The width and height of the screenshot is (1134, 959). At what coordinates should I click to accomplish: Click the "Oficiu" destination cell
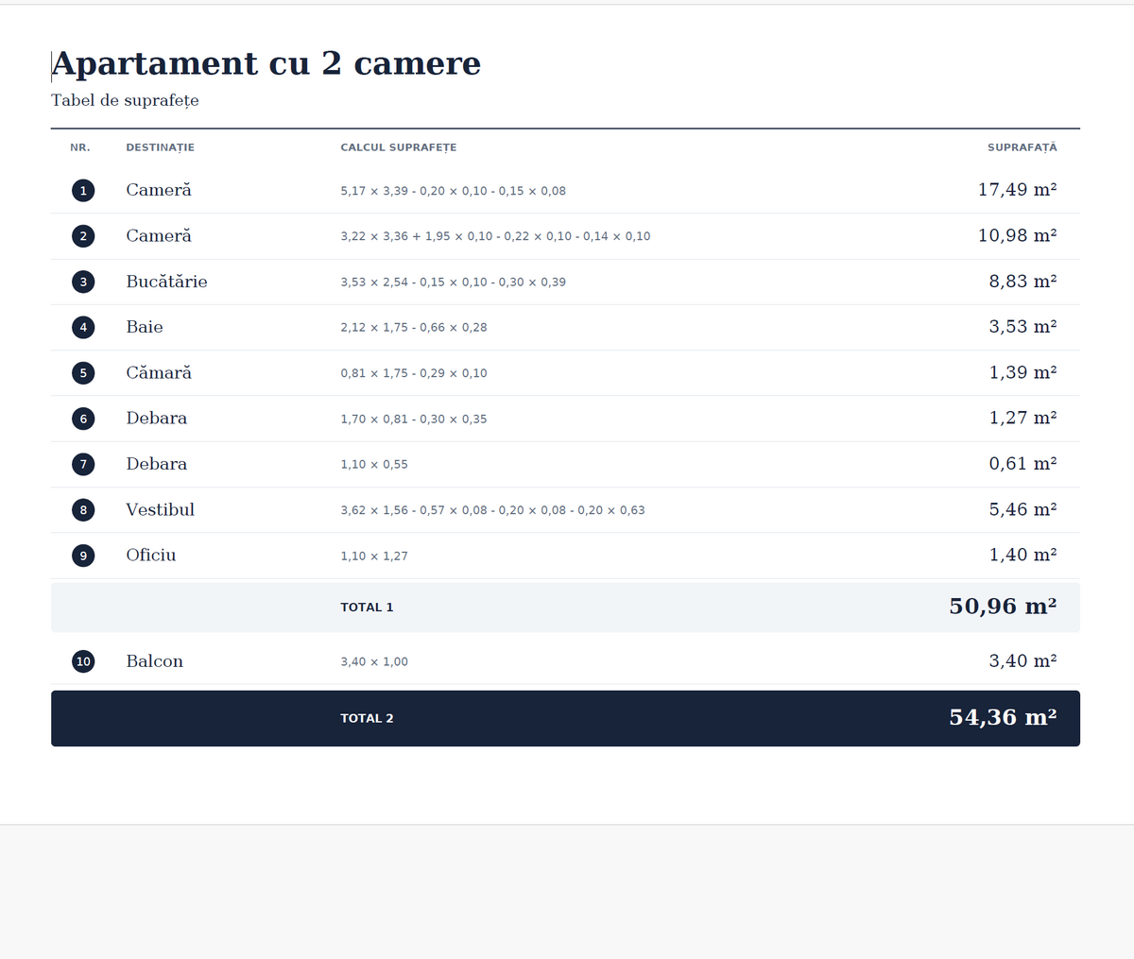pos(151,555)
